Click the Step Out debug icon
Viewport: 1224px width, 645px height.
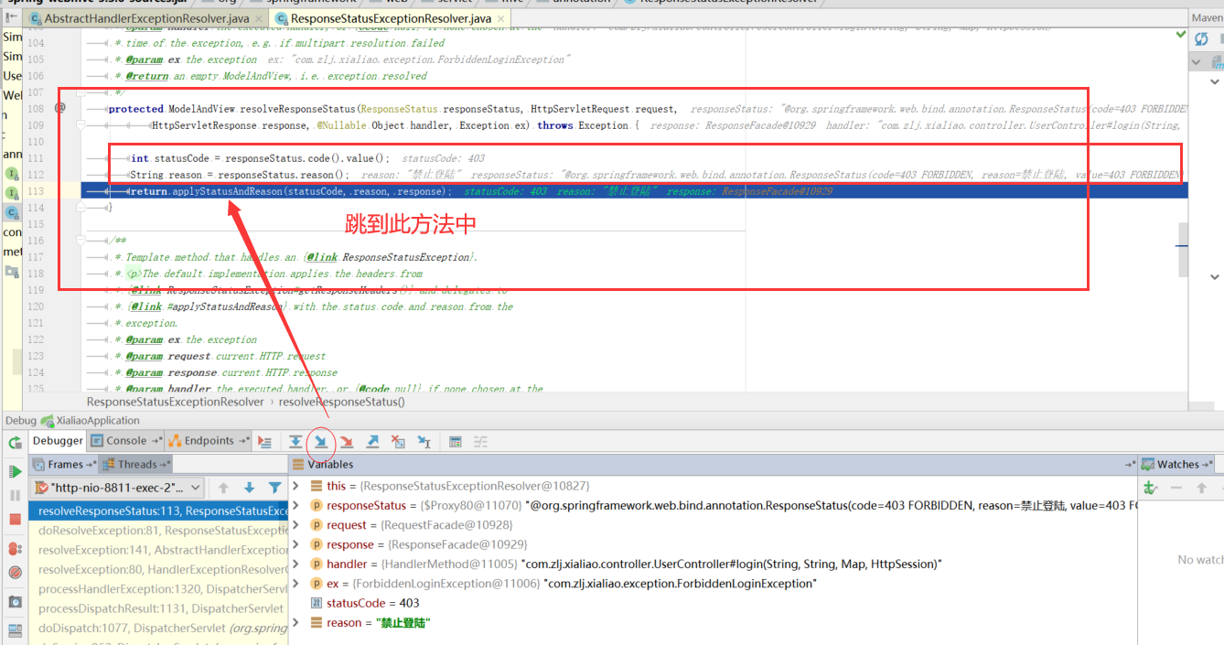372,442
